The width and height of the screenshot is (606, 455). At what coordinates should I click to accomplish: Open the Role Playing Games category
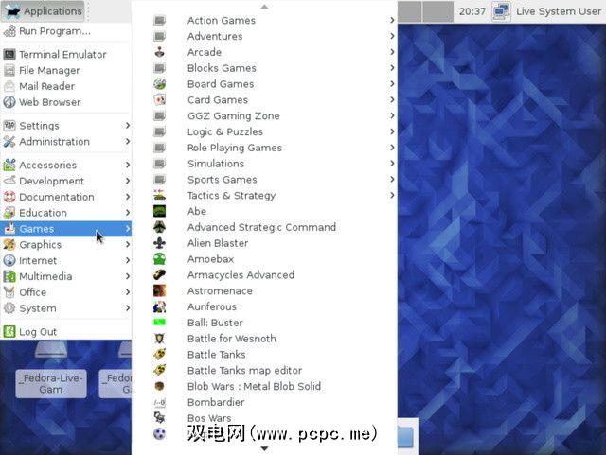[265, 148]
